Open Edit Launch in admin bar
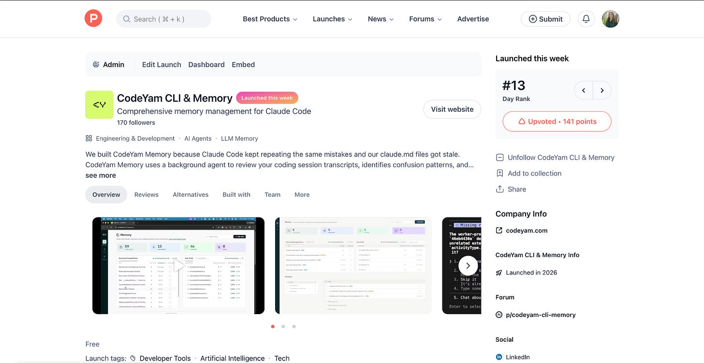 161,64
